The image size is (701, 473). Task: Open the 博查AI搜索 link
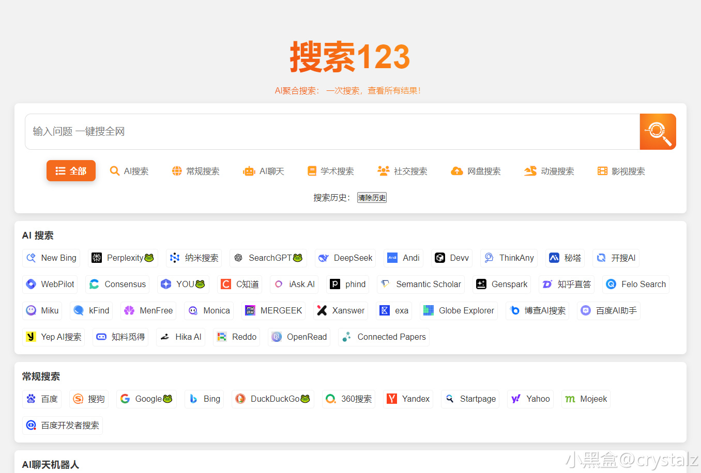(x=537, y=310)
